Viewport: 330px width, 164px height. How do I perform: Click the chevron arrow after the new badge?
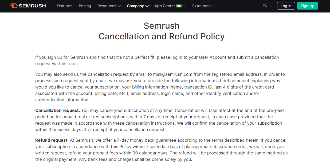[x=184, y=6]
